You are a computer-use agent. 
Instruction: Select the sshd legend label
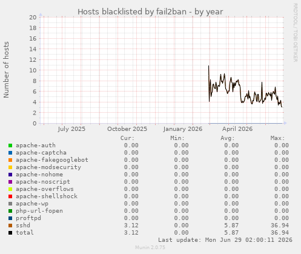(x=23, y=226)
